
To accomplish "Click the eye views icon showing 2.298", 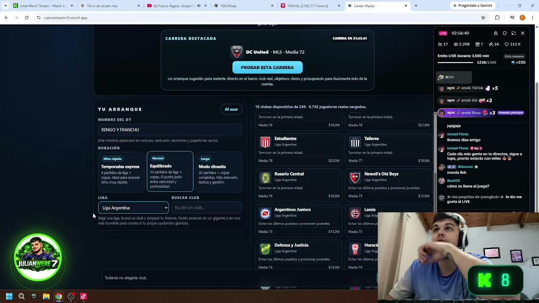I will click(x=456, y=44).
